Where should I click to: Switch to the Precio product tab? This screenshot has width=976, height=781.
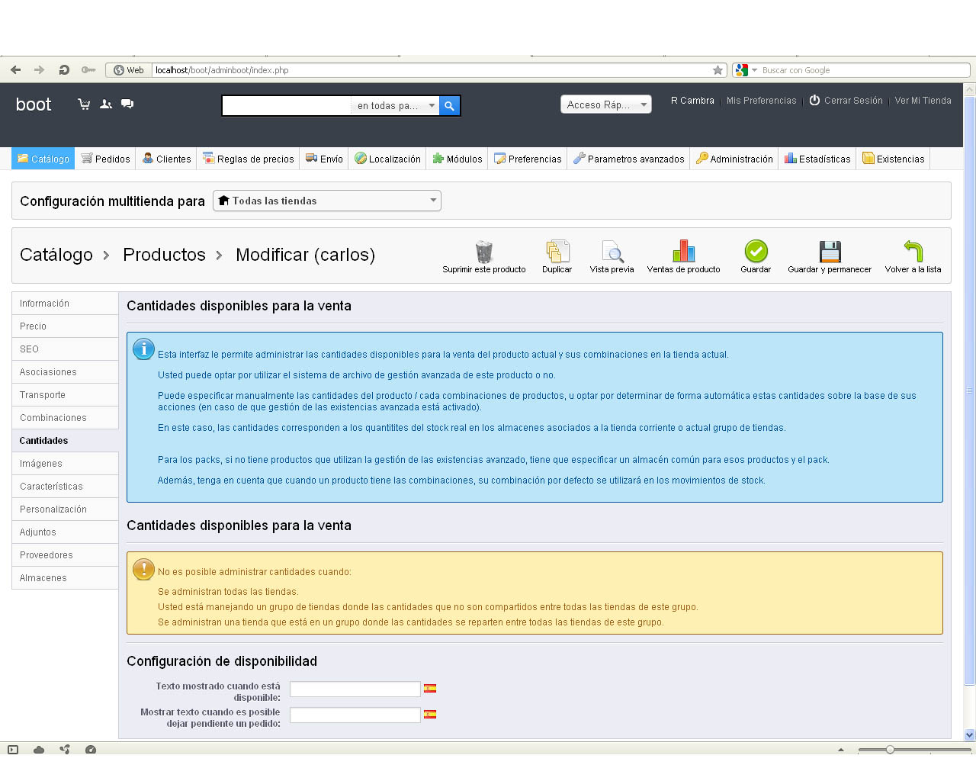65,326
